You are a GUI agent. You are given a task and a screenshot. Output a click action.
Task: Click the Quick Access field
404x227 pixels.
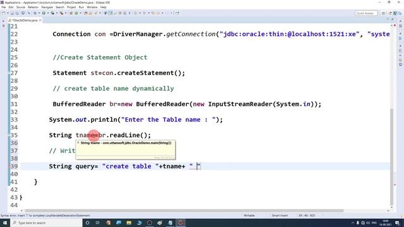366,13
